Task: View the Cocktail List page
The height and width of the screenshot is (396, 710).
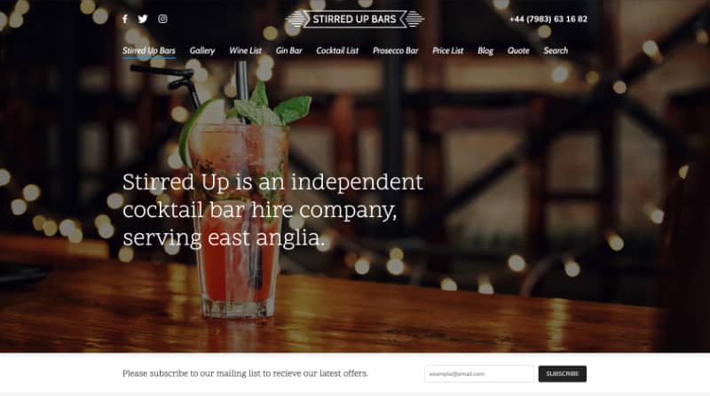Action: point(337,50)
